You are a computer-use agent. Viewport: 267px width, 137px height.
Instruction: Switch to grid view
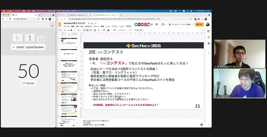(x=73, y=125)
